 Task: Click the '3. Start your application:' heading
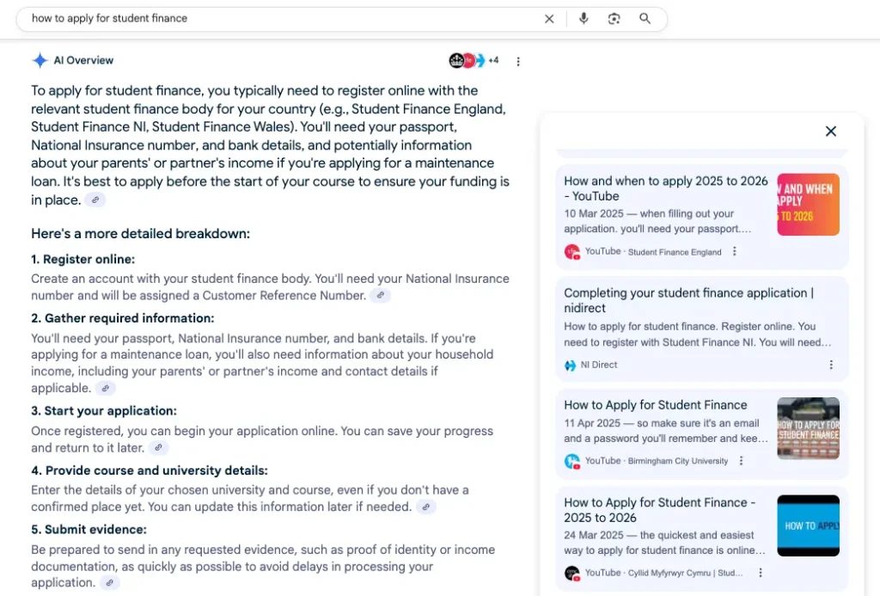coord(104,411)
